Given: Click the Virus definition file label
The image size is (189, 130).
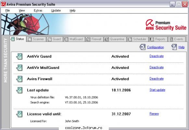Looking at the screenshot, I should point(43,97).
